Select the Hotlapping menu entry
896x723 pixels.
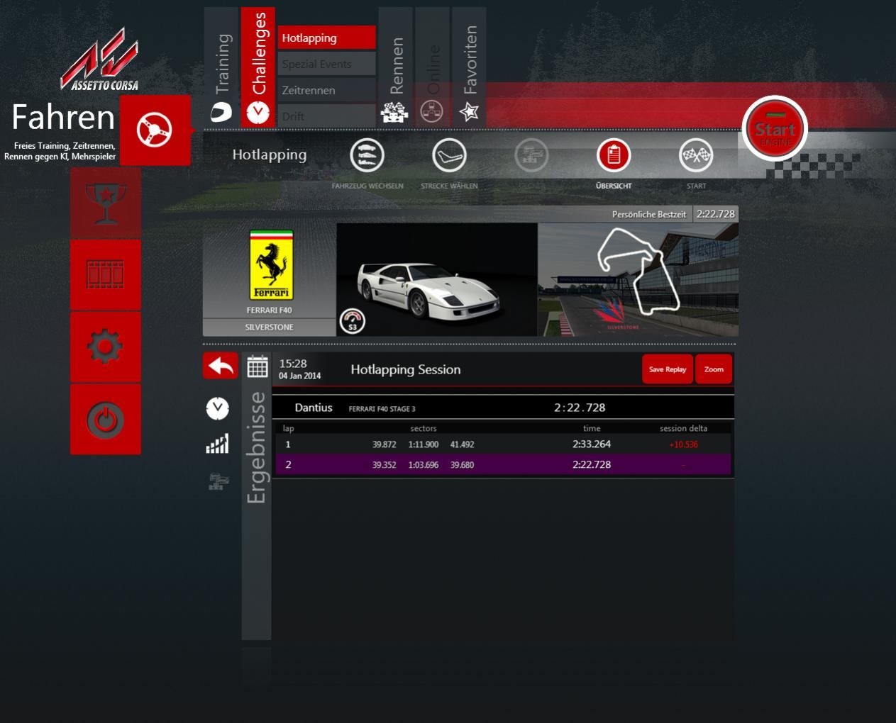(326, 38)
